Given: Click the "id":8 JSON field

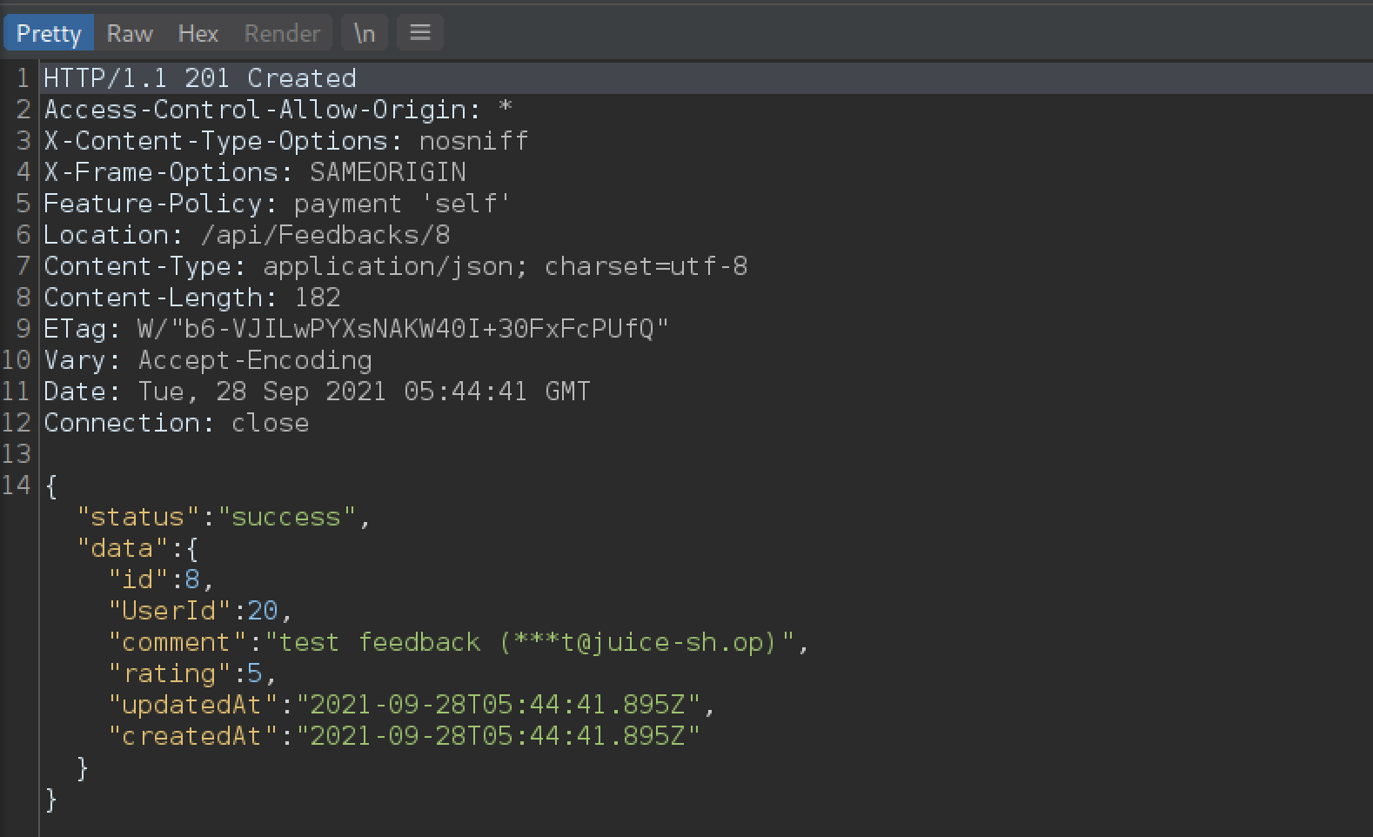Looking at the screenshot, I should click(x=161, y=579).
